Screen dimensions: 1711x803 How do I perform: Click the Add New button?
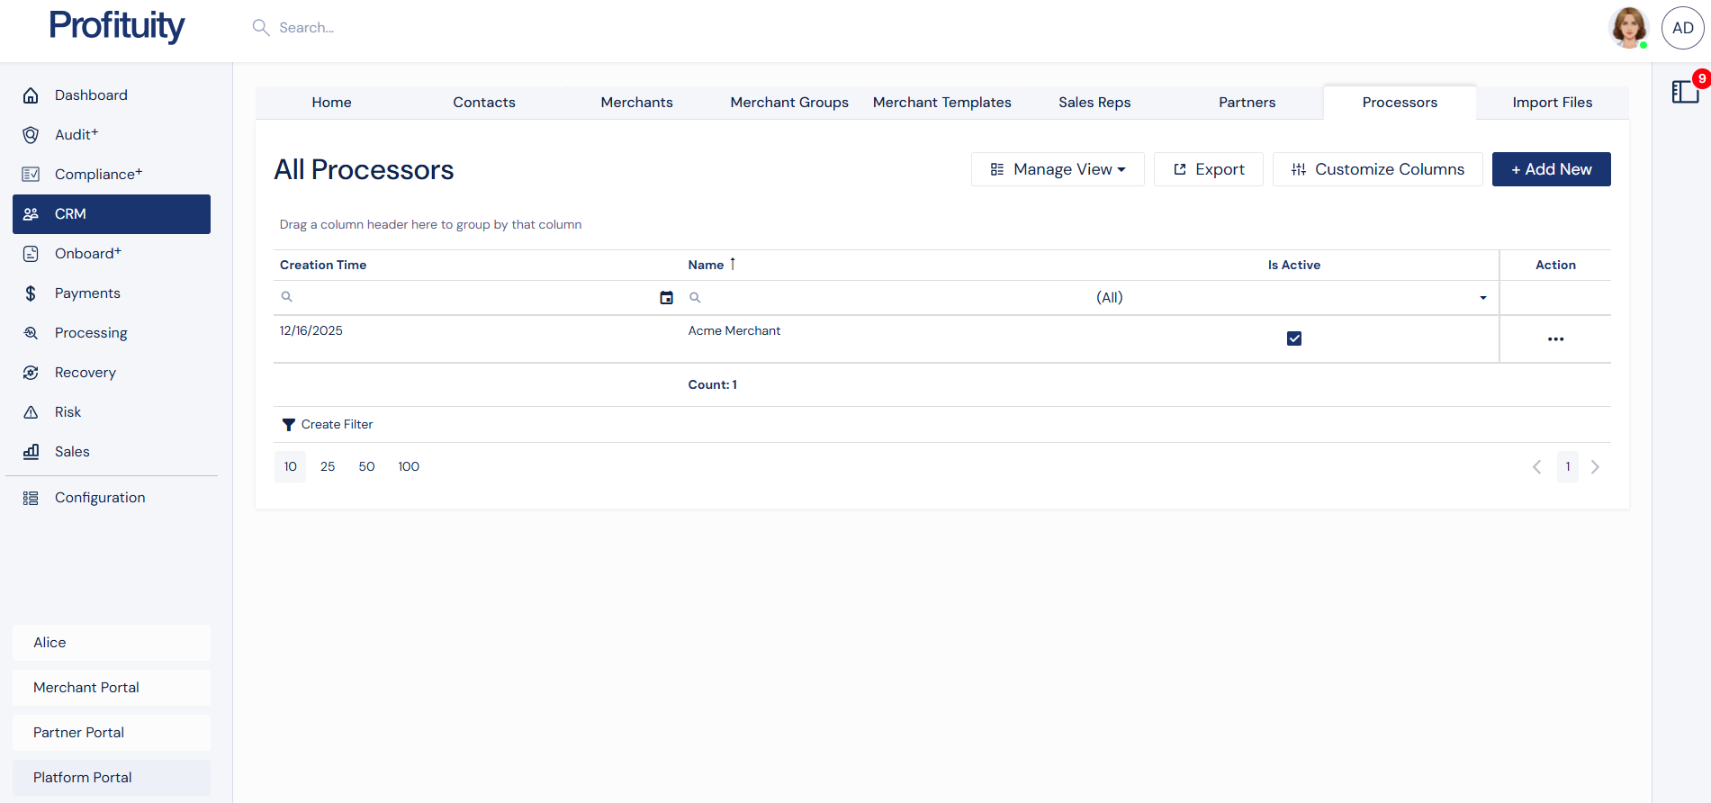click(x=1551, y=169)
